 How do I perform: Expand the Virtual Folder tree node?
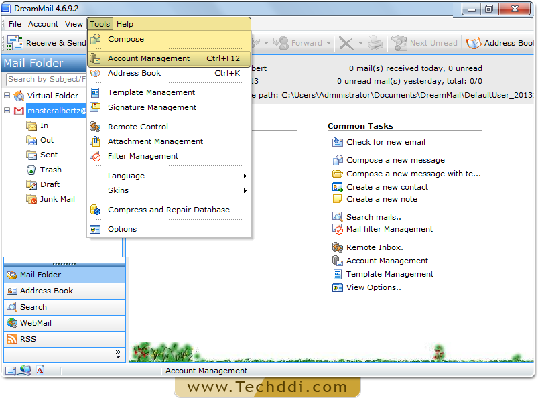[x=7, y=96]
